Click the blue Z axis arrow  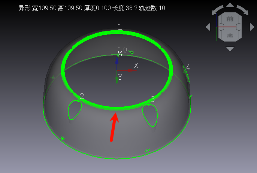click(117, 61)
